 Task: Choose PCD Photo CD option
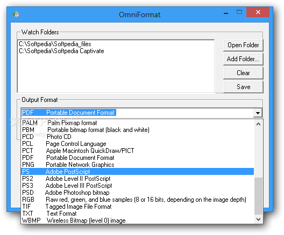point(137,137)
